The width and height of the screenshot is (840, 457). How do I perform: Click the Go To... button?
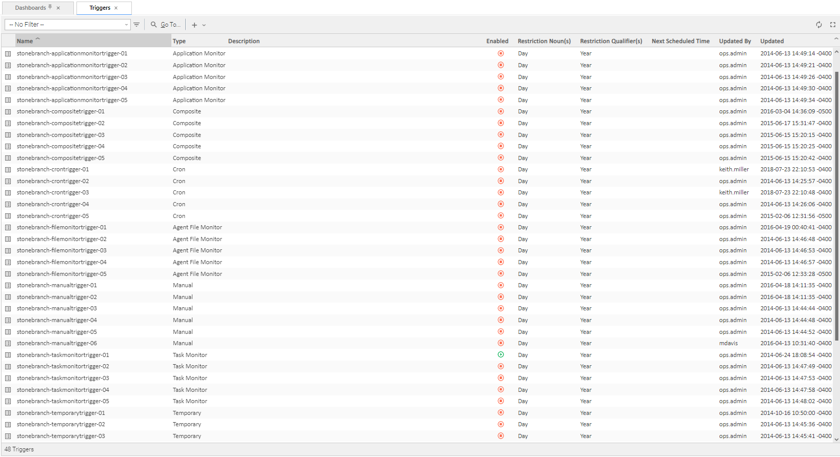point(166,25)
